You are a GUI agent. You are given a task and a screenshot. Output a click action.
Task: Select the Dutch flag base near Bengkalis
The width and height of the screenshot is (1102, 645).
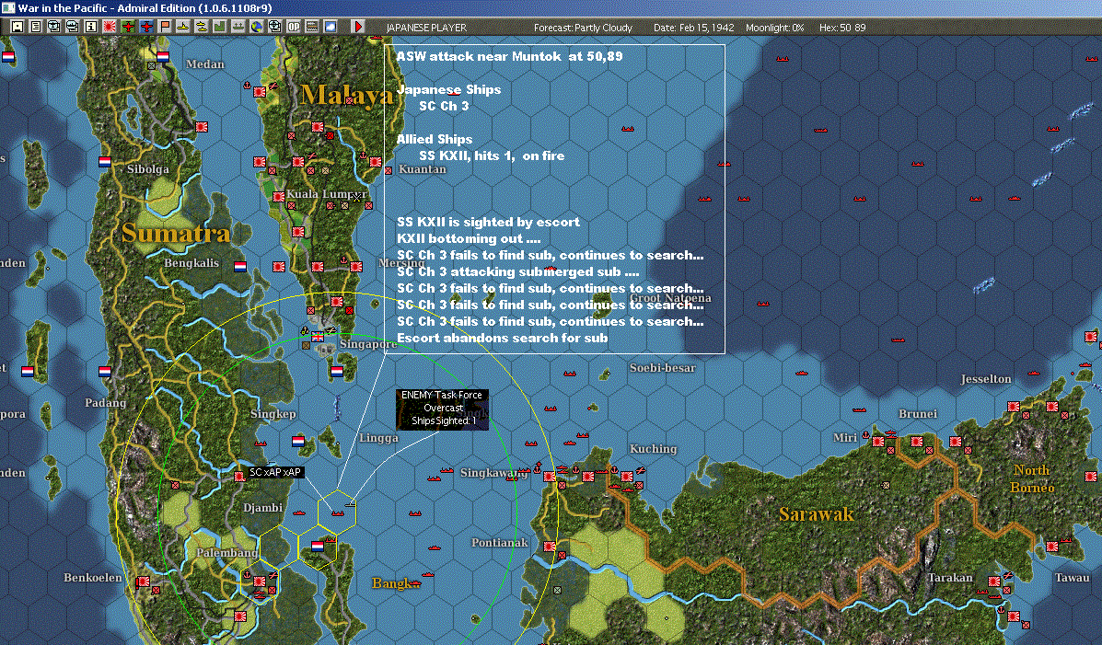(x=239, y=266)
